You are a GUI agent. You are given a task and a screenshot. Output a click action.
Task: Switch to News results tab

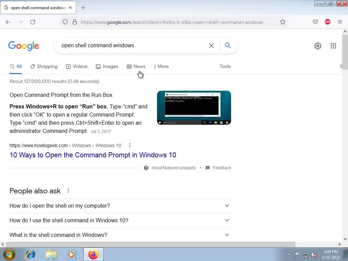pyautogui.click(x=136, y=66)
